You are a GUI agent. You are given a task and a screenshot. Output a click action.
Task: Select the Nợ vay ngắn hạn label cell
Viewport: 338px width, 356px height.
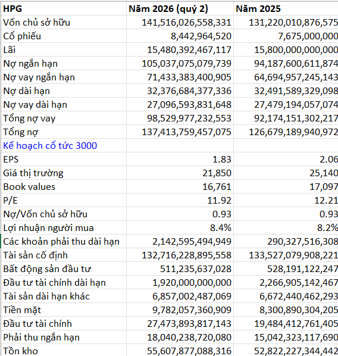pyautogui.click(x=64, y=77)
